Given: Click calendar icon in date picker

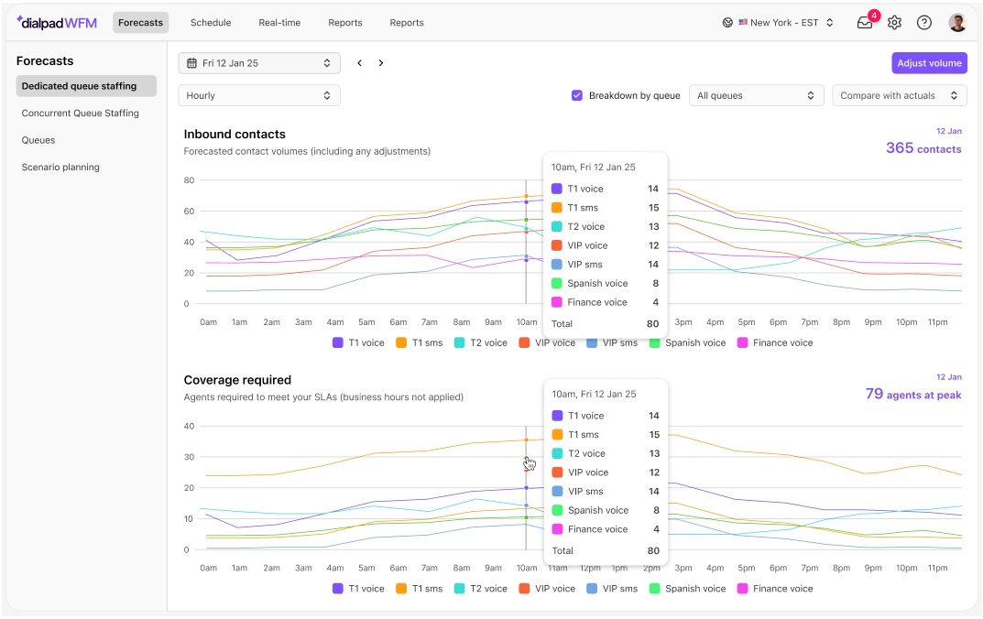Looking at the screenshot, I should (x=191, y=62).
